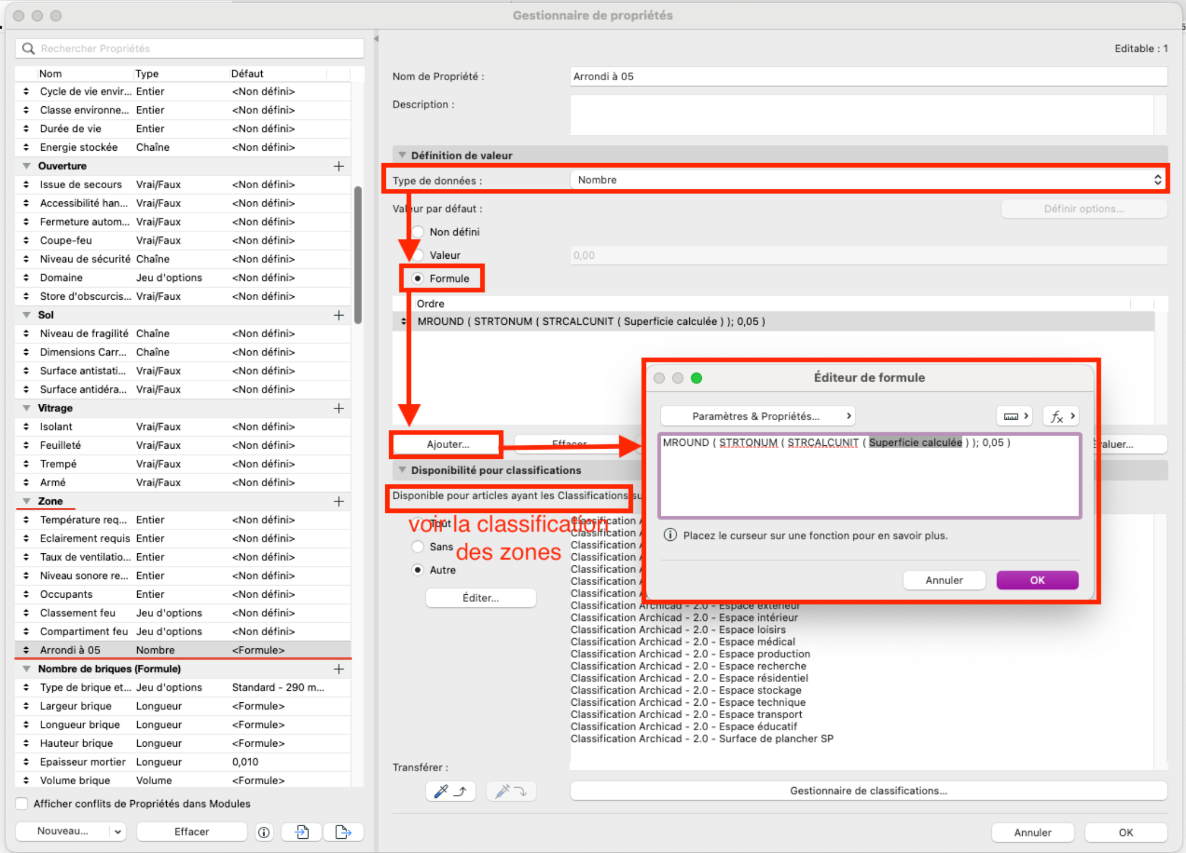The width and height of the screenshot is (1186, 853).
Task: Click the pick-up eyedropper transfer icon
Action: [x=450, y=791]
